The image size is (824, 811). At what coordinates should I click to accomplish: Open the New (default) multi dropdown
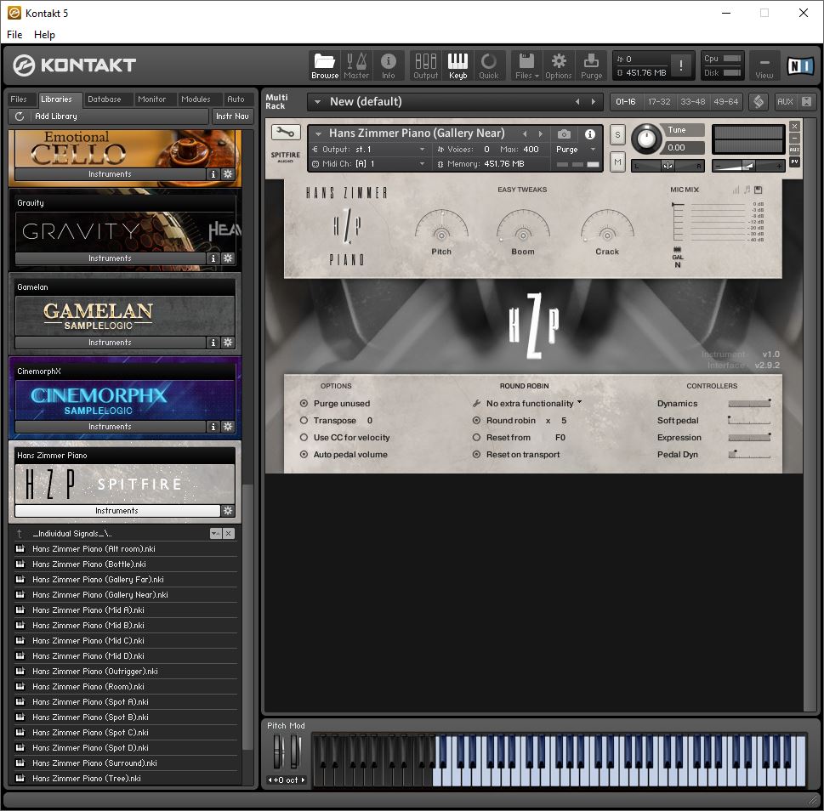click(317, 102)
